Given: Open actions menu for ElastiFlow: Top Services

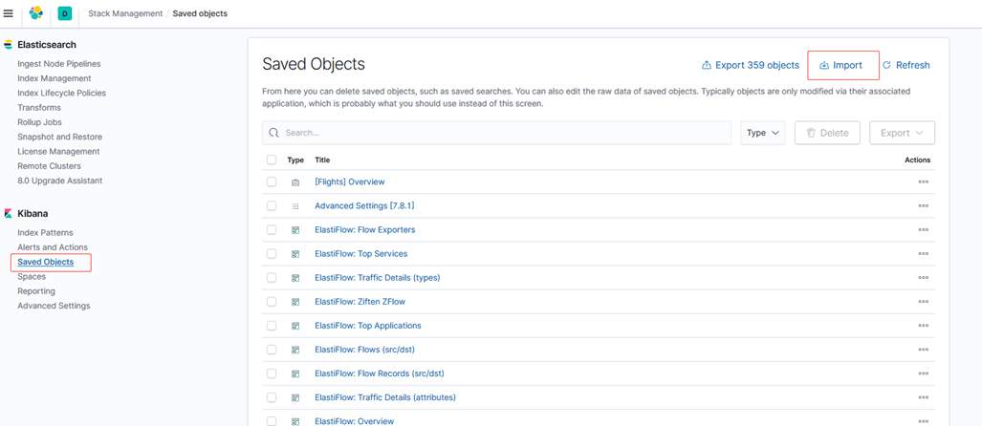Looking at the screenshot, I should [x=923, y=254].
